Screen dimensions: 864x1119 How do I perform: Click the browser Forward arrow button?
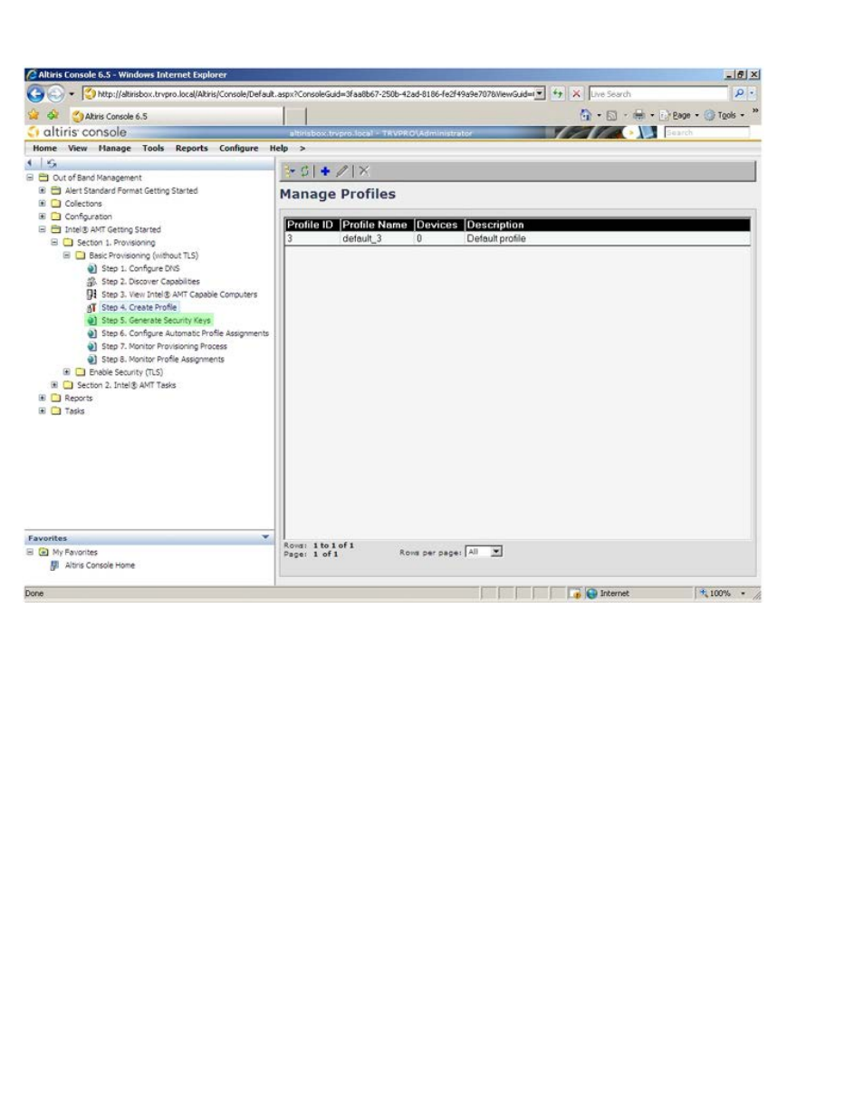(55, 94)
